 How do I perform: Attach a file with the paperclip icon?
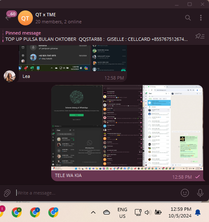7,193
